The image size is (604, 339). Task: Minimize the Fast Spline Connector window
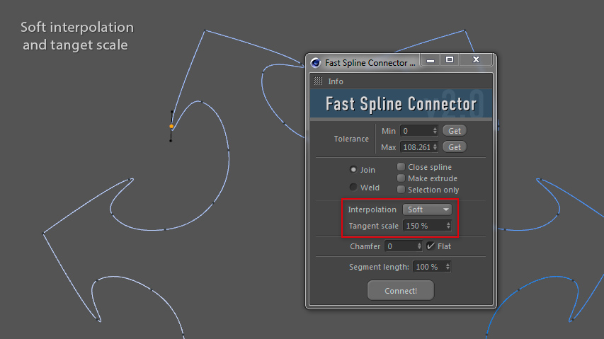pos(431,60)
